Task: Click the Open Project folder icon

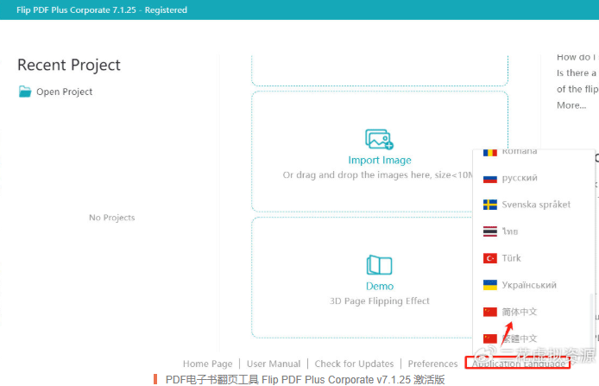Action: (x=25, y=92)
